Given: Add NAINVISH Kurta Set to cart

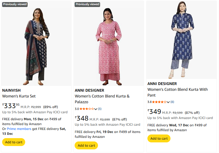Looking at the screenshot, I should pyautogui.click(x=14, y=142).
